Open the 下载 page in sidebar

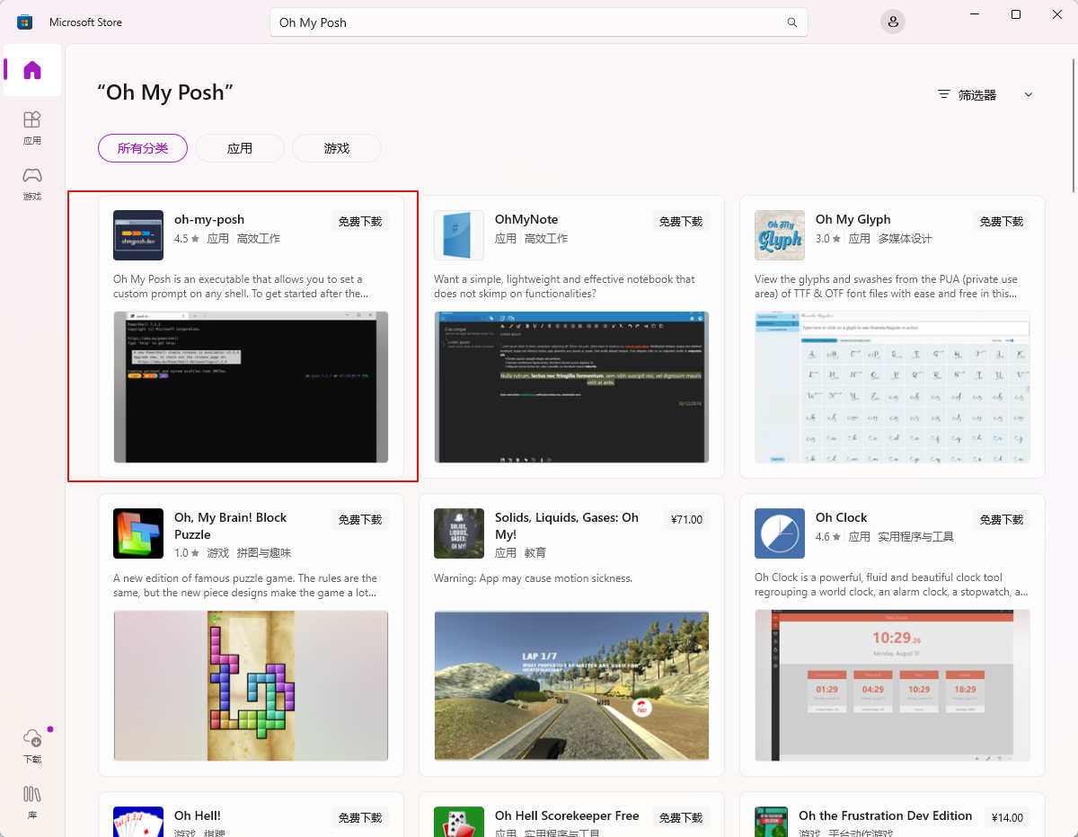point(32,745)
